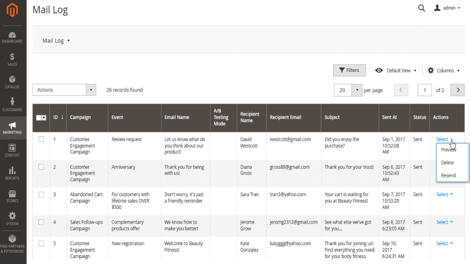
Task: Open the Content sidebar section
Action: click(x=12, y=150)
